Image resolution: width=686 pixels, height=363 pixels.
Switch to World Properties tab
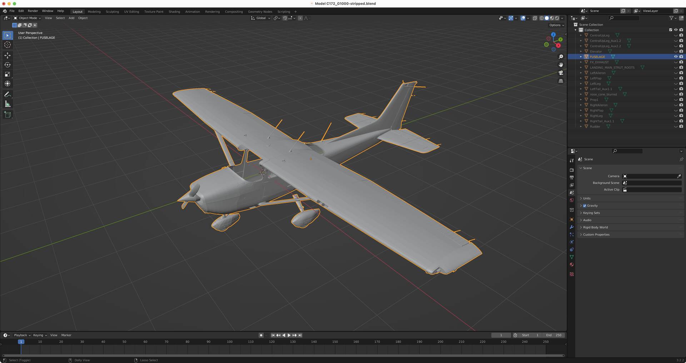(x=572, y=200)
